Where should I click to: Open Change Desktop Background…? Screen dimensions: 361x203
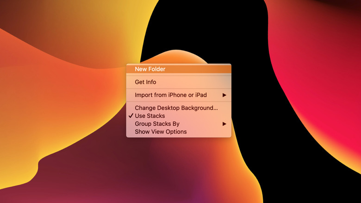click(x=179, y=108)
